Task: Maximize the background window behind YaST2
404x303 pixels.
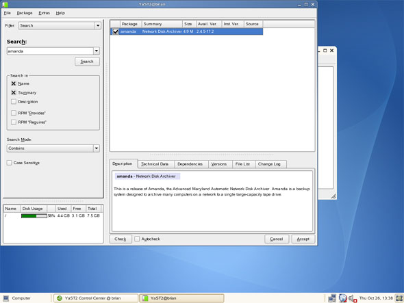Action: [325, 51]
